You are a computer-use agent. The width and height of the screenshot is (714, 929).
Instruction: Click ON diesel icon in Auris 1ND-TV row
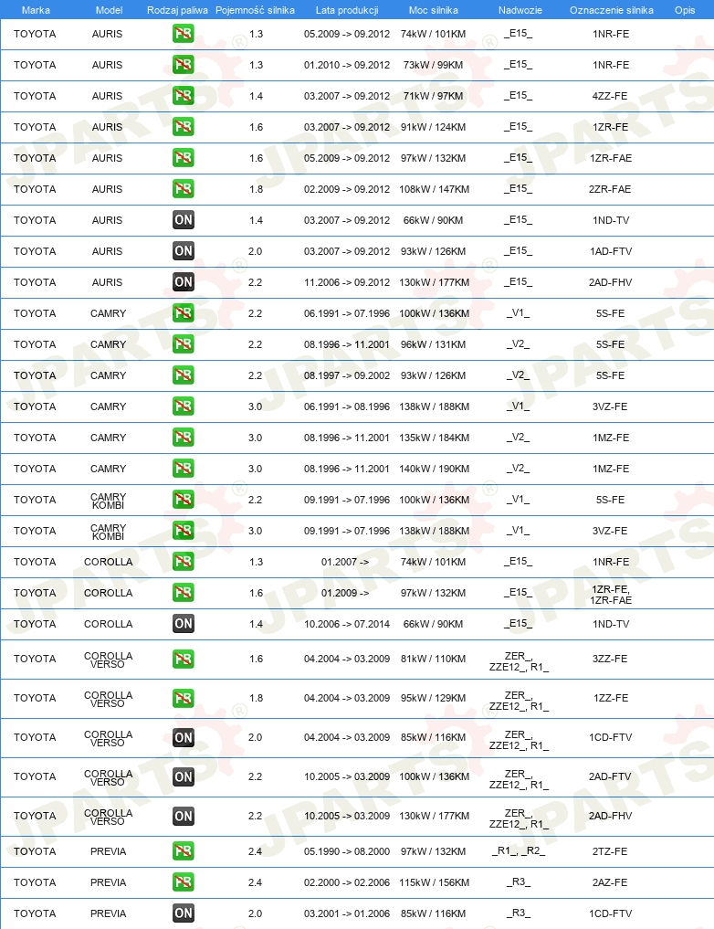pos(183,220)
